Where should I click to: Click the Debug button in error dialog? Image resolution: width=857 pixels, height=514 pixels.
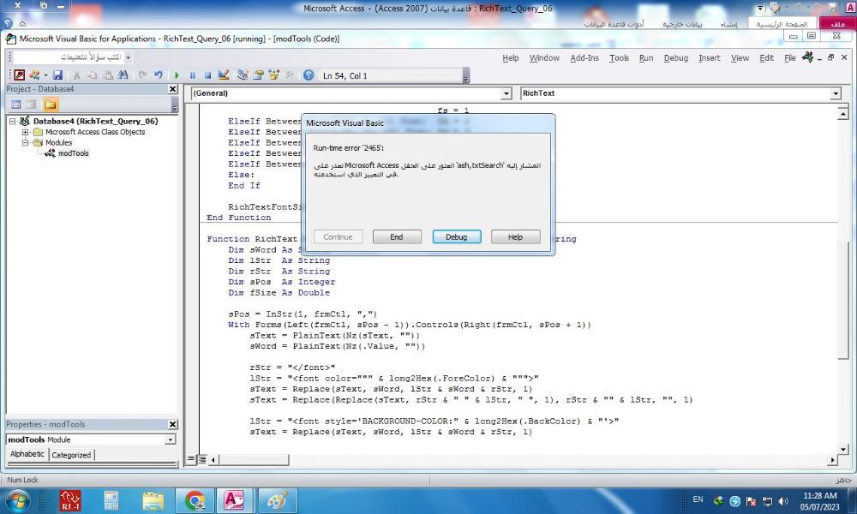pyautogui.click(x=457, y=237)
